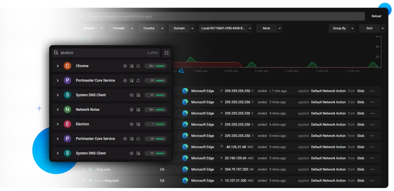Expand the Network Noise app entry

pos(58,110)
